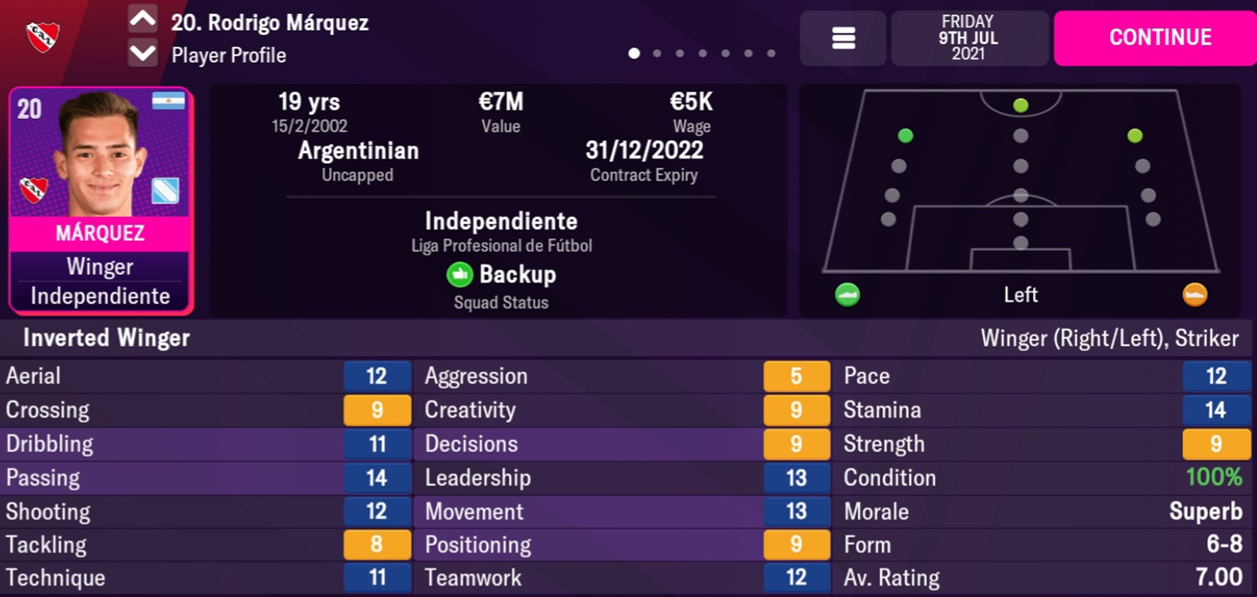The height and width of the screenshot is (597, 1257).
Task: Select the striker position dot on pitch
Action: [1020, 106]
